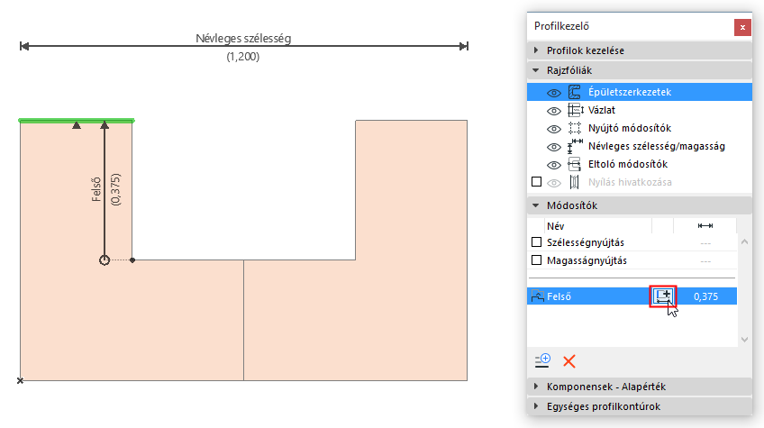This screenshot has width=764, height=428.
Task: Click the black dot at notch corner
Action: tap(132, 260)
